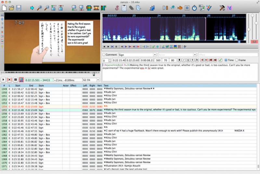260x174 pixels.
Task: Open options with hammer and wrench icon
Action: click(222, 8)
